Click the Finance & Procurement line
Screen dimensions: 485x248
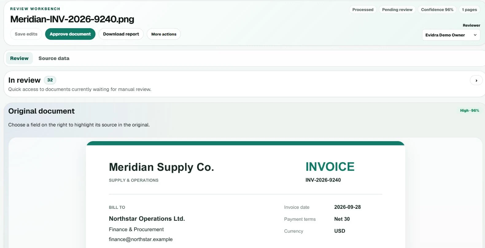[x=136, y=229]
